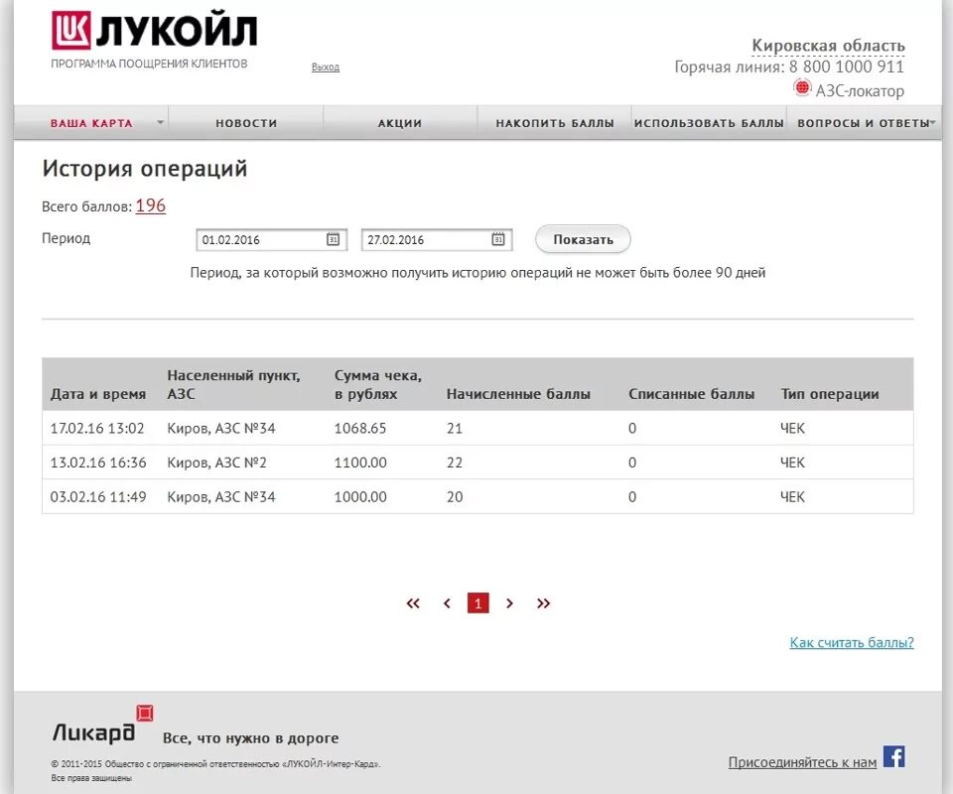Click the 90-day period limit note

477,272
